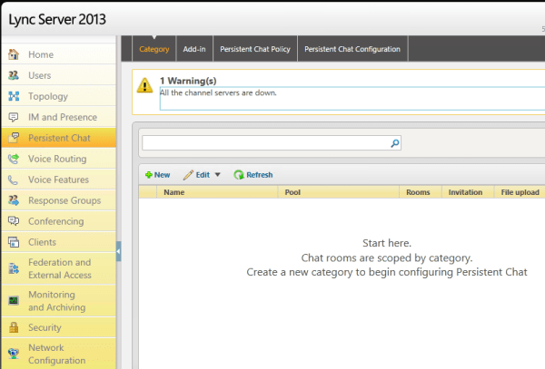Viewport: 545px width, 369px height.
Task: Click the warning triangle icon
Action: [144, 85]
